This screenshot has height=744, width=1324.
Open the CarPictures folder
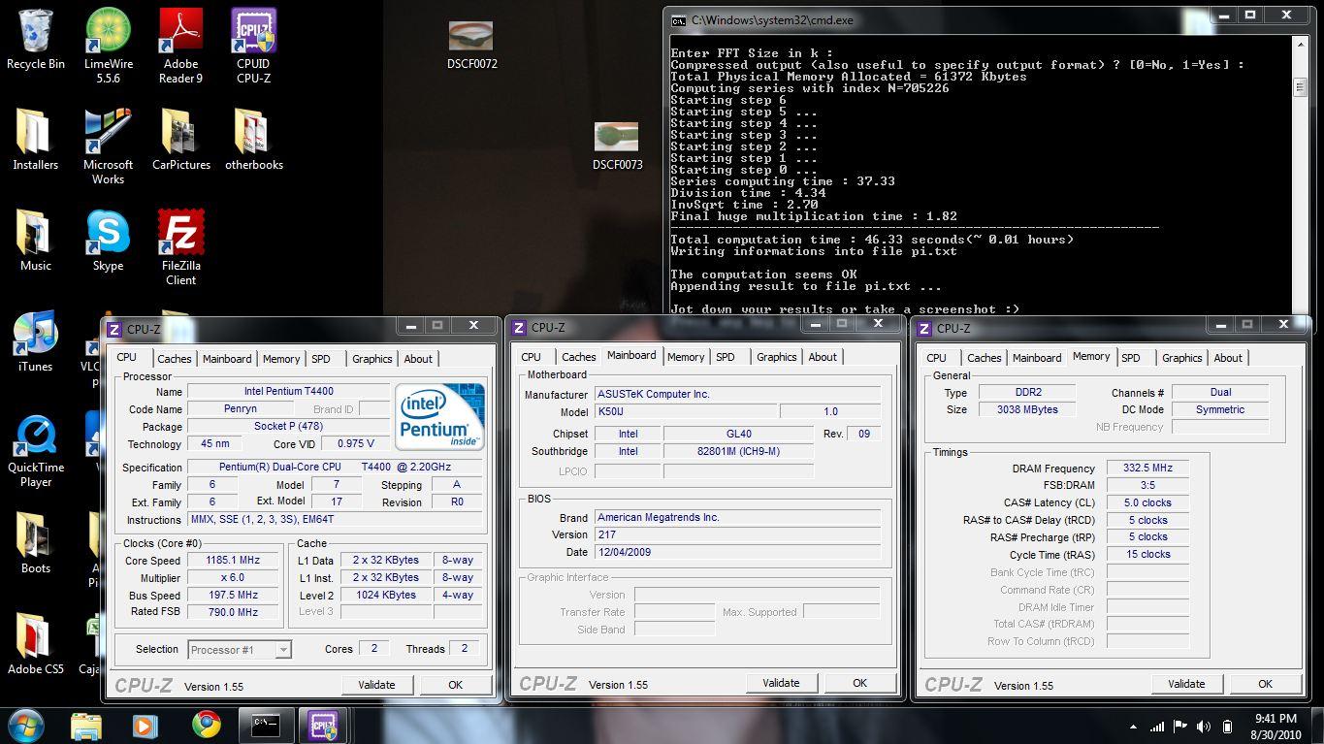coord(181,140)
